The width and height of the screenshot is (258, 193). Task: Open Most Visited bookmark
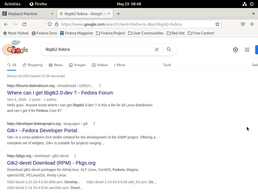(x=16, y=33)
